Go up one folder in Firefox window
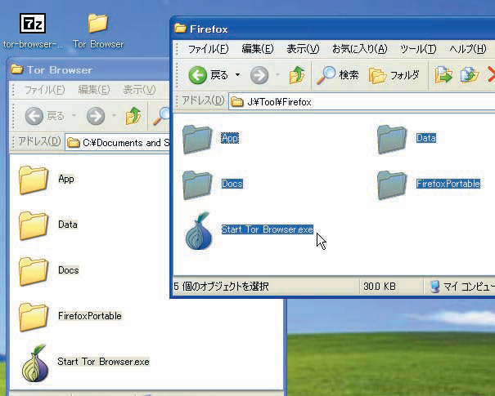Screen dimensions: 495x396 [297, 75]
